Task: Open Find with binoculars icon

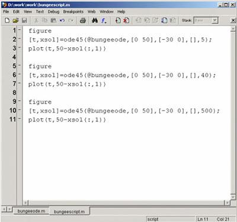Action: [95, 20]
